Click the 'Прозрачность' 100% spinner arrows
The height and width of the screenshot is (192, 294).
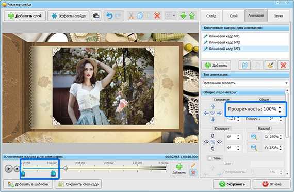pos(280,109)
